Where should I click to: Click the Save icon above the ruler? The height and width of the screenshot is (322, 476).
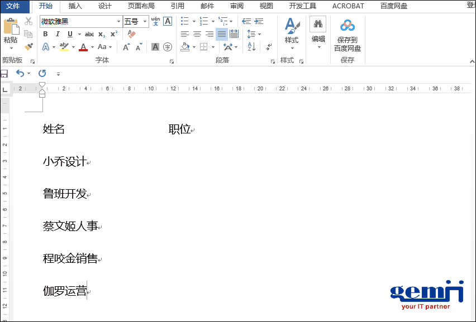tap(4, 73)
